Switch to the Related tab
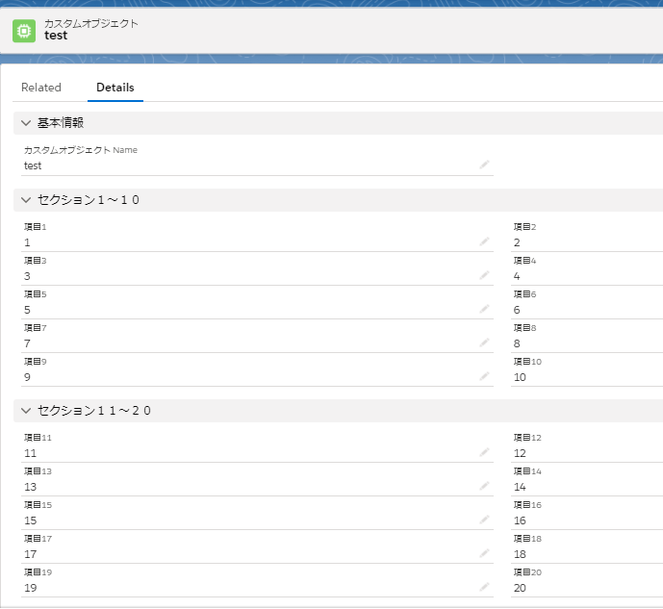 click(41, 88)
